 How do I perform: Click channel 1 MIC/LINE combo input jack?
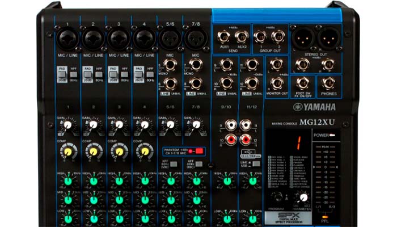pyautogui.click(x=67, y=38)
